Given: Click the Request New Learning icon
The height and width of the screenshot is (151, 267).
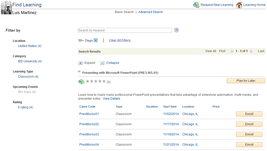Looking at the screenshot, I should click(196, 5).
